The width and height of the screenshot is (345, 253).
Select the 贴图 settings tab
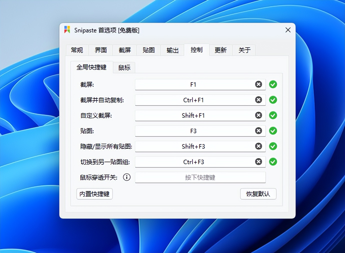pyautogui.click(x=149, y=50)
